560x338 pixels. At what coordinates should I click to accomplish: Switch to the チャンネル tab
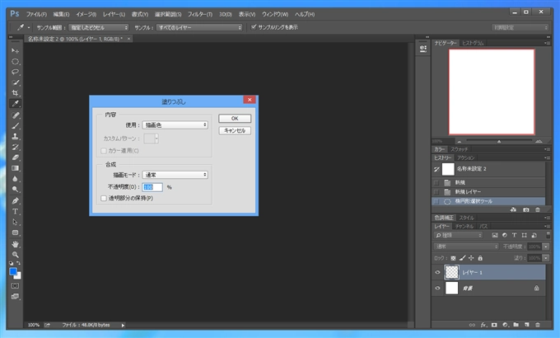tap(464, 227)
